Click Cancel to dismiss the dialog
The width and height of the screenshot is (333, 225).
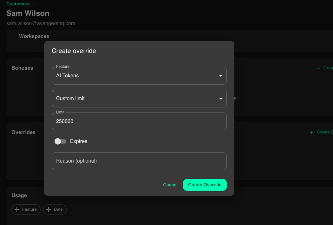pyautogui.click(x=170, y=185)
